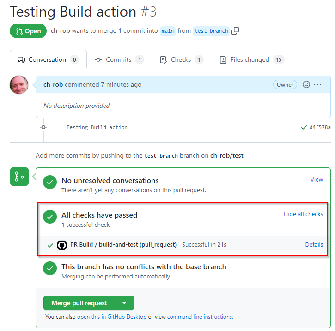Open the Checks tab
The width and height of the screenshot is (335, 331).
coord(182,59)
